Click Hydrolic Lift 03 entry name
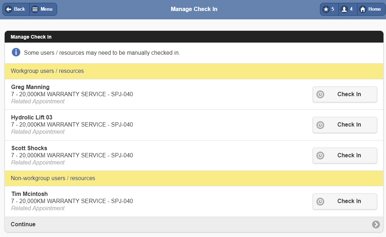Screen dimensions: 386x237 pos(32,118)
